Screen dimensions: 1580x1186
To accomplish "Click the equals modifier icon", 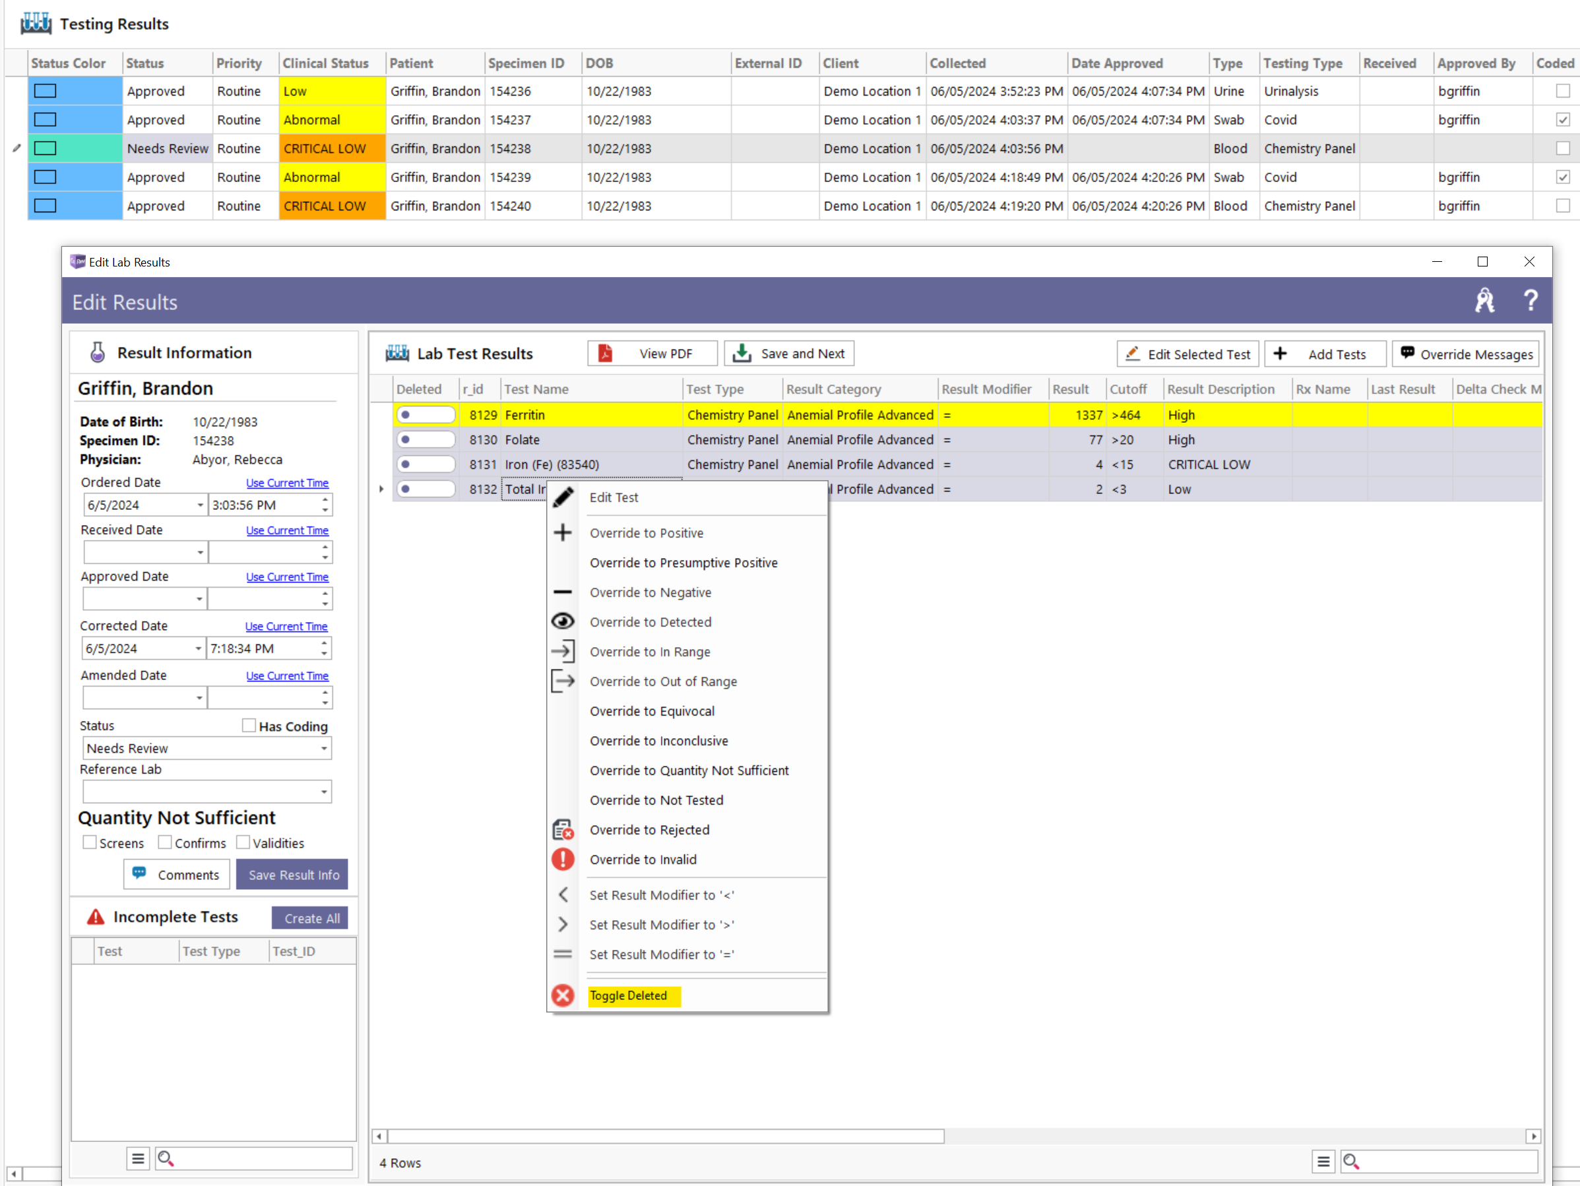I will pos(563,954).
